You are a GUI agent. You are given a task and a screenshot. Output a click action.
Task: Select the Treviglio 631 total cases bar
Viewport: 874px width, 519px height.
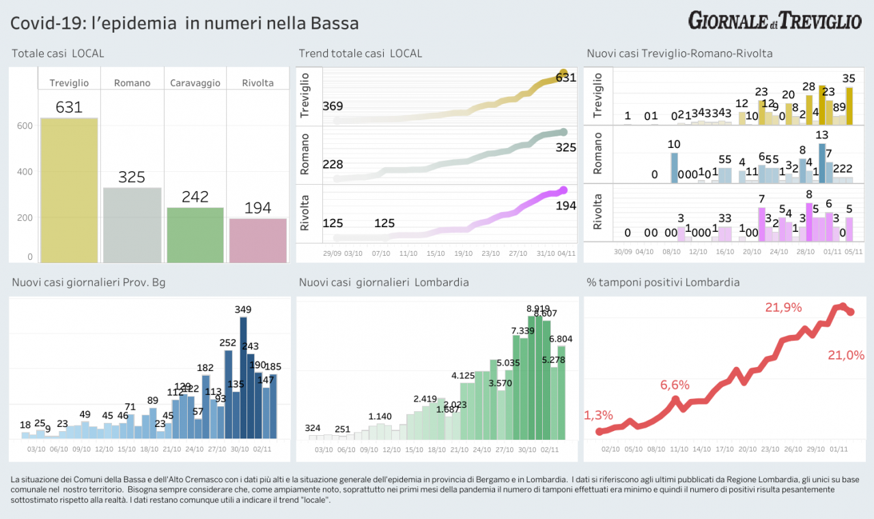tap(69, 190)
